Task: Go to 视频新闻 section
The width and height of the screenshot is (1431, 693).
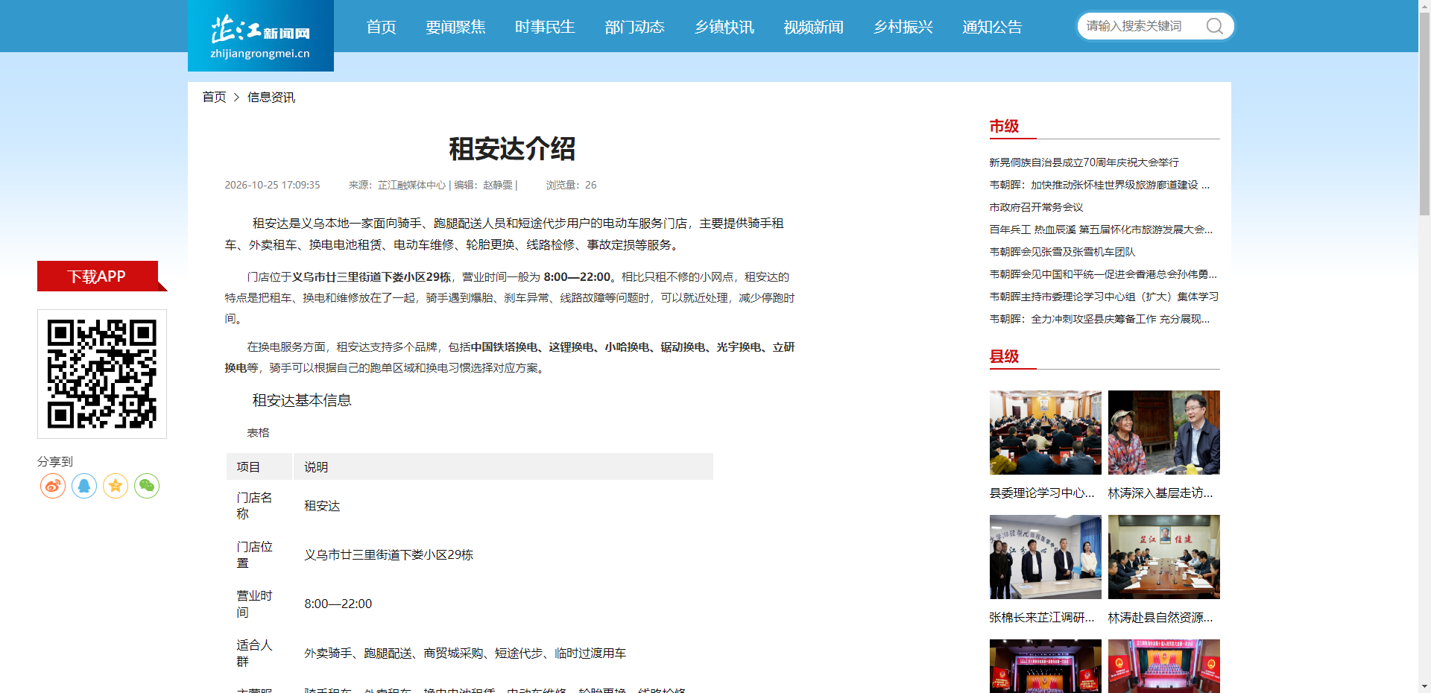Action: tap(813, 27)
